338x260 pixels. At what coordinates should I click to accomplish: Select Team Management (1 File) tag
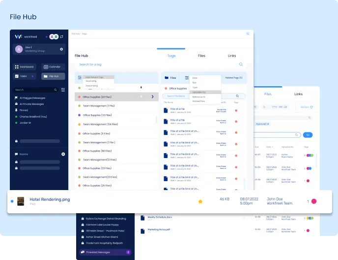point(99,106)
